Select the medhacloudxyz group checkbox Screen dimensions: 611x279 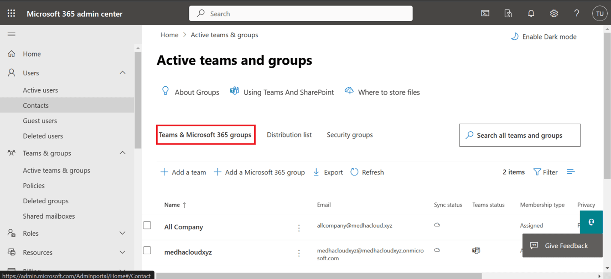click(x=147, y=250)
